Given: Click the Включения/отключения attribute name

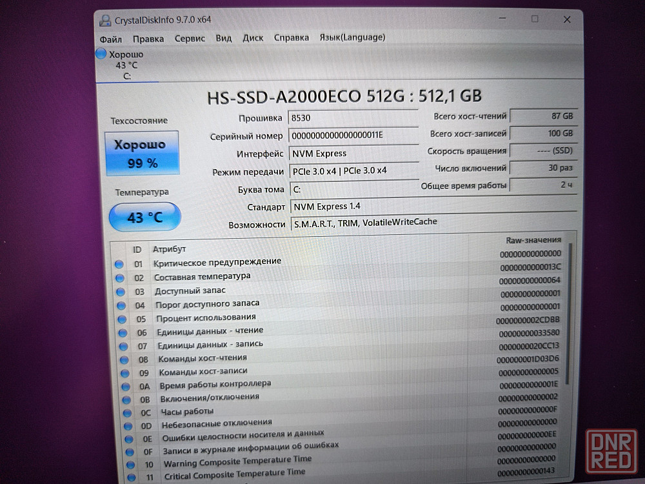Looking at the screenshot, I should pyautogui.click(x=210, y=398).
